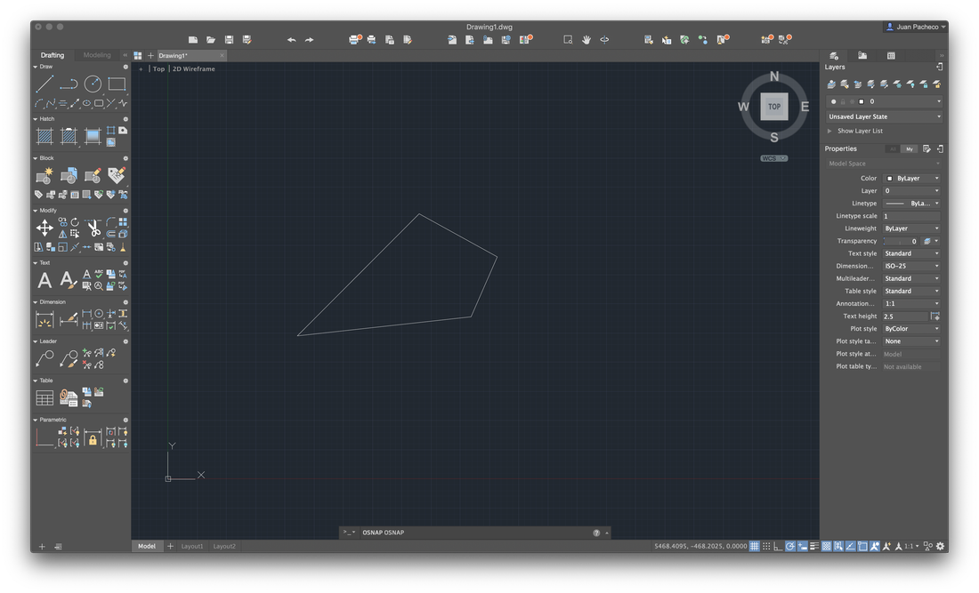Switch to the Drafting tab
Image resolution: width=979 pixels, height=593 pixels.
(53, 55)
